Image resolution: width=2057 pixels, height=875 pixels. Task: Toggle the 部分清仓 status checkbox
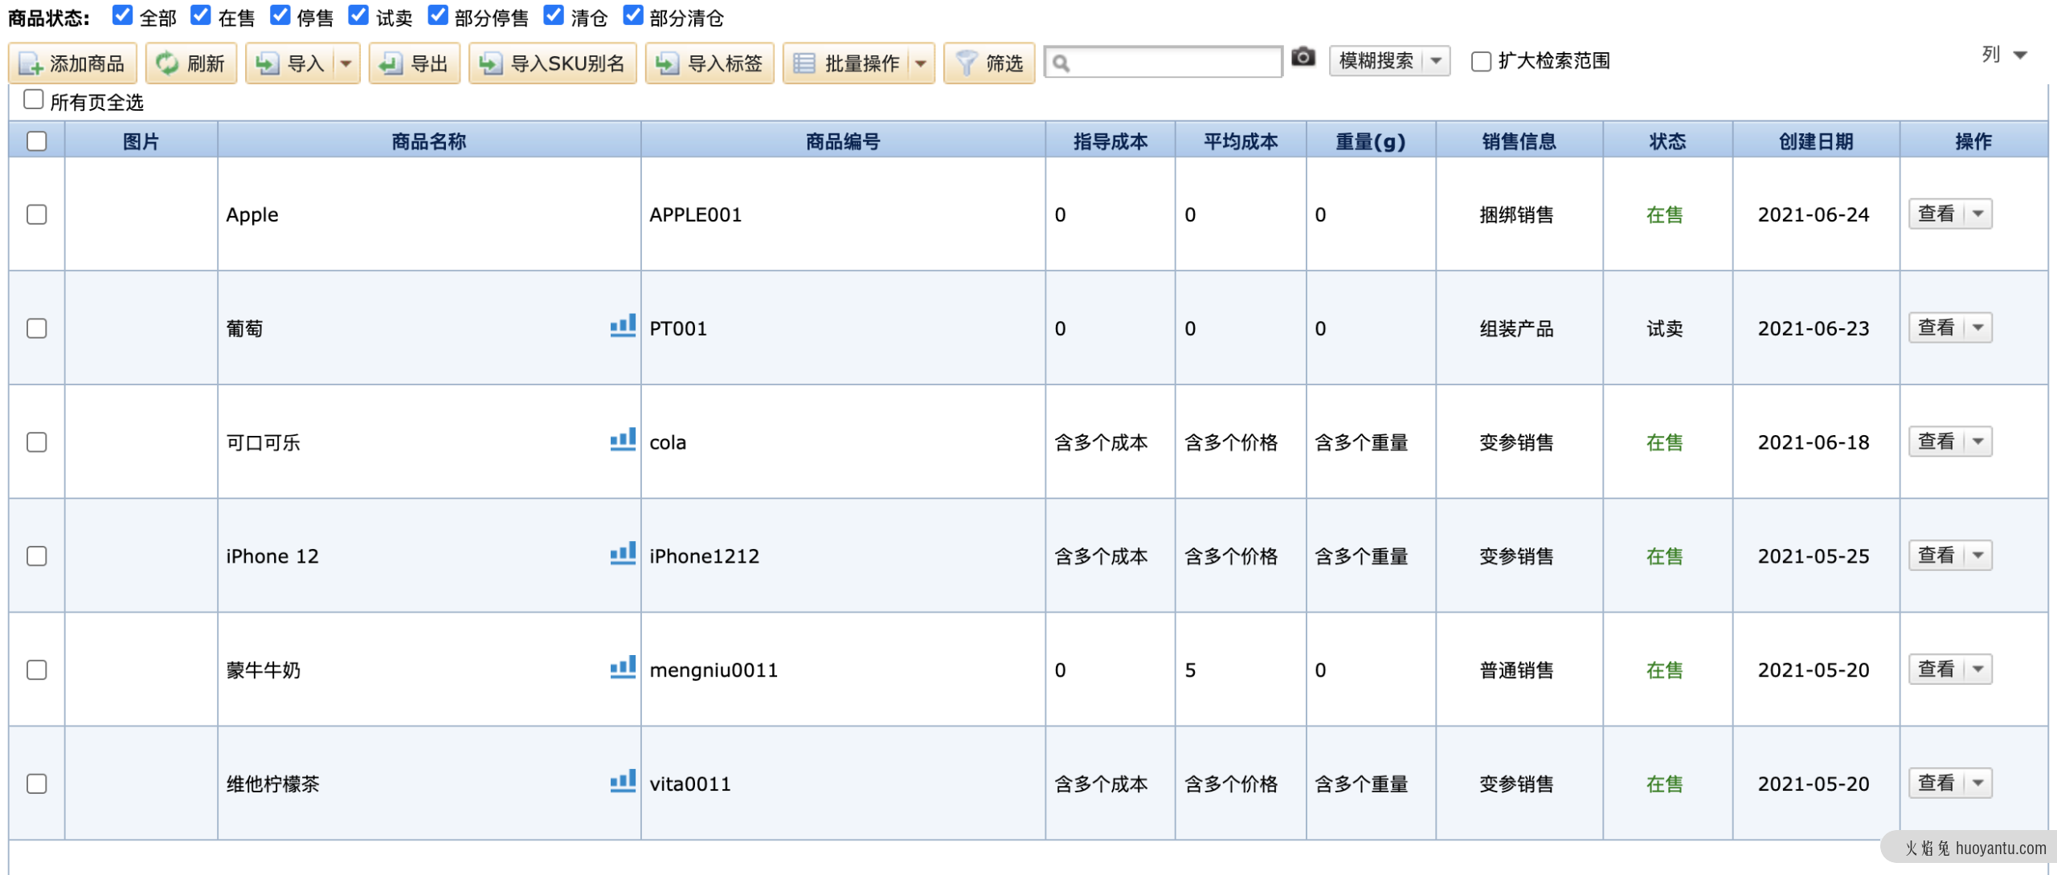point(632,15)
